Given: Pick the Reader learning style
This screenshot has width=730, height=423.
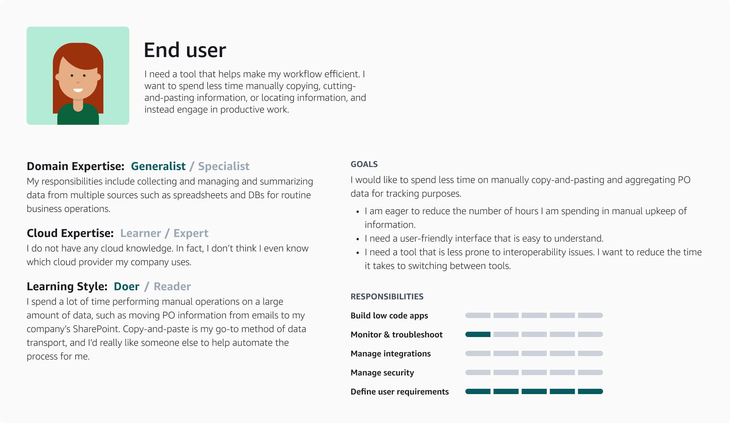Looking at the screenshot, I should click(x=172, y=286).
